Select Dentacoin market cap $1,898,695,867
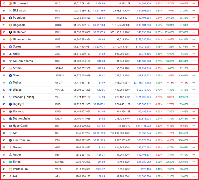Image resolution: width=199 pixels, height=180 pixels. tap(82, 32)
